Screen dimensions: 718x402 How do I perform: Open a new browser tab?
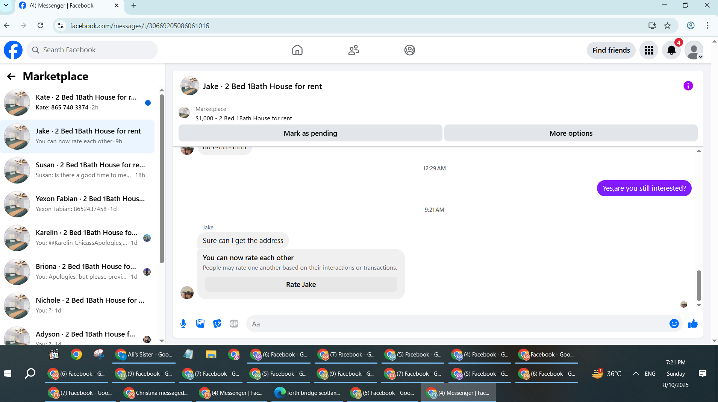click(x=134, y=5)
